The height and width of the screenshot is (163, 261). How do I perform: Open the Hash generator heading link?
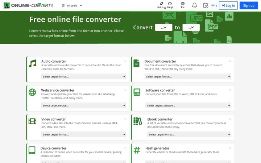click(157, 148)
